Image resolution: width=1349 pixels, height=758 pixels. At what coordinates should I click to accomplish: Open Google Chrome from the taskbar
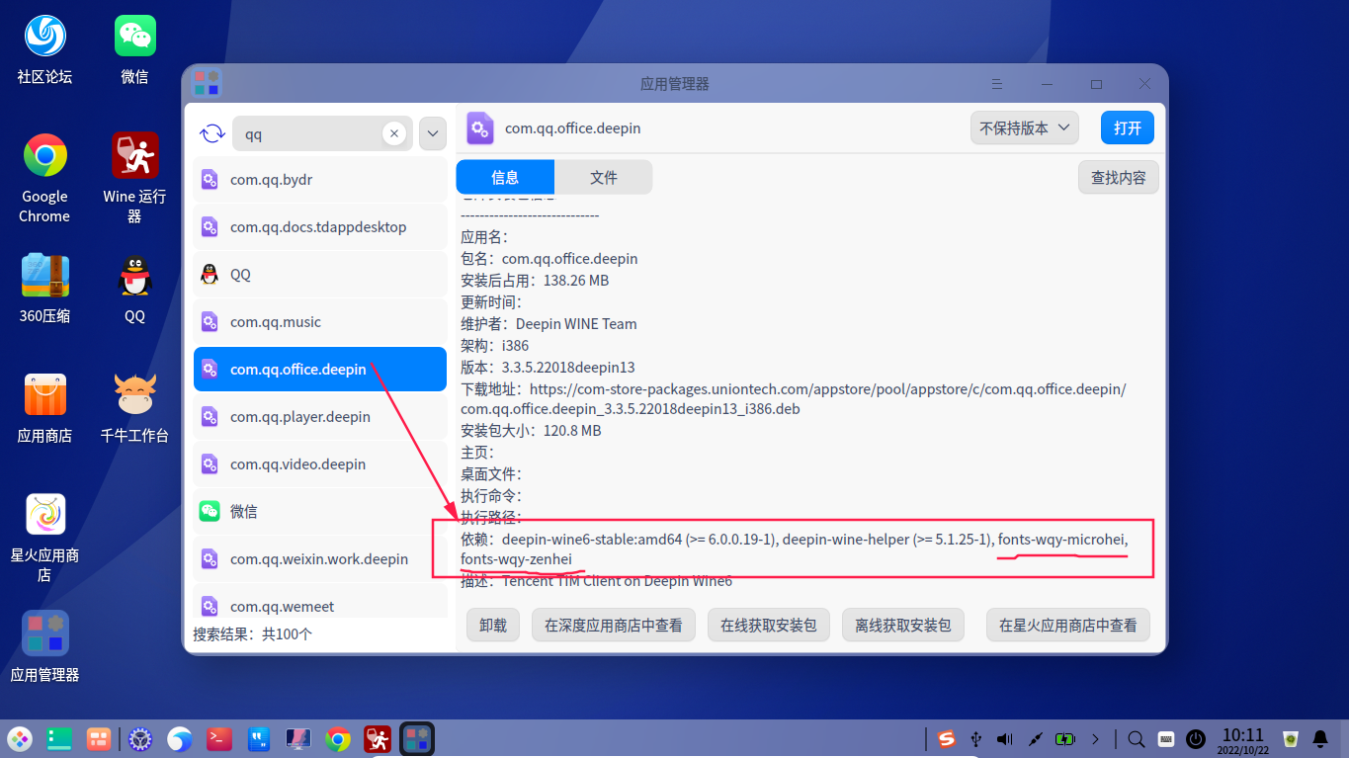pyautogui.click(x=337, y=738)
